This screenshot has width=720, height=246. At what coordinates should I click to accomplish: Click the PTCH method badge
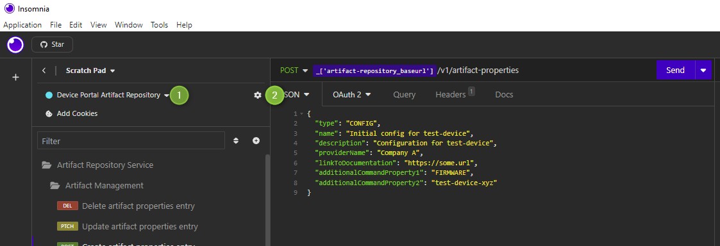tap(67, 226)
